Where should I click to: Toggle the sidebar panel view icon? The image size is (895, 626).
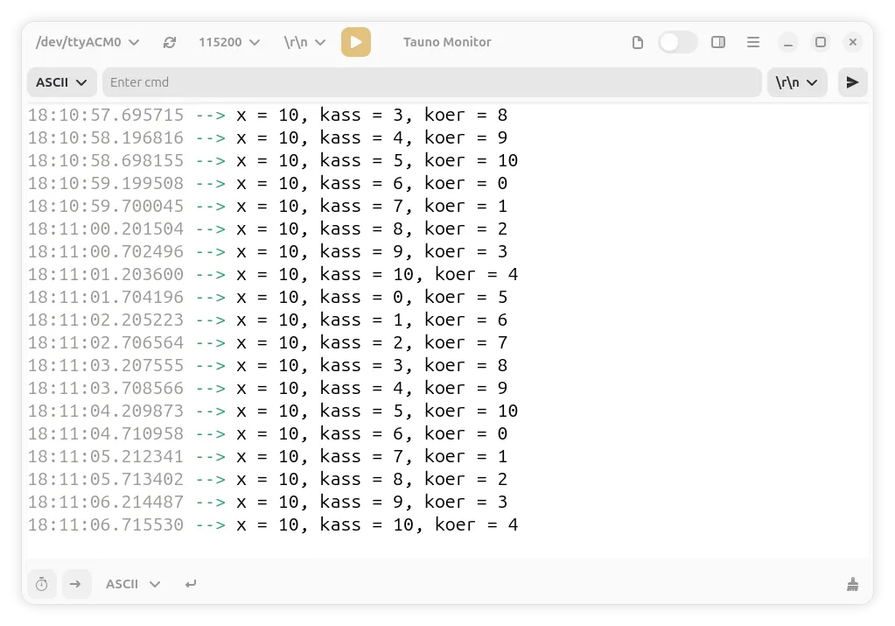coord(718,42)
